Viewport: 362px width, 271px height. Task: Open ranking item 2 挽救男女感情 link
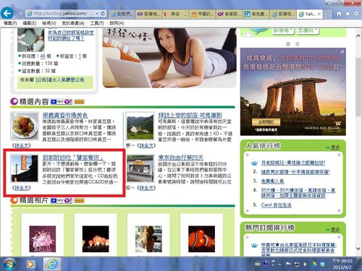point(295,172)
